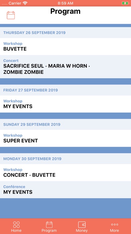Select the Program calendar tab icon

49,225
